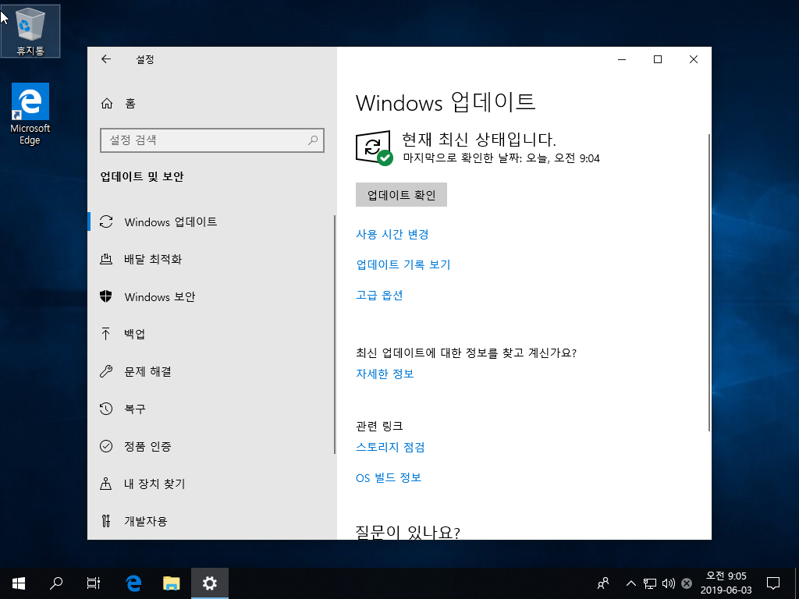Viewport: 799px width, 599px height.
Task: Select the 정품 인증 checkmark icon
Action: (x=106, y=446)
